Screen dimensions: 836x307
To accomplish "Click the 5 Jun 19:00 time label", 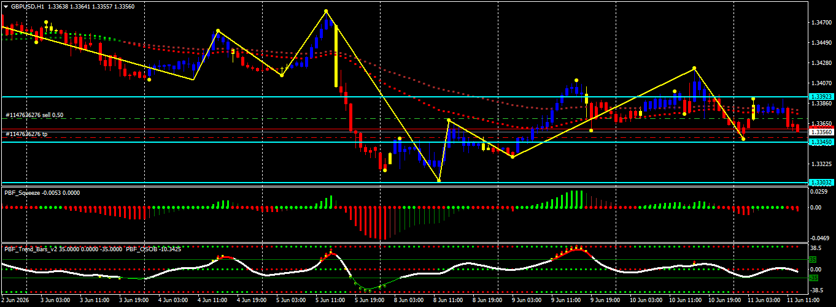I will pyautogui.click(x=371, y=301).
